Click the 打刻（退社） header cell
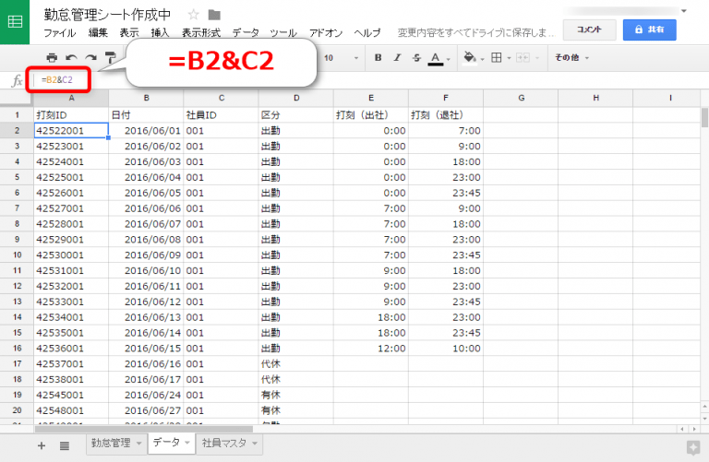 pyautogui.click(x=445, y=114)
